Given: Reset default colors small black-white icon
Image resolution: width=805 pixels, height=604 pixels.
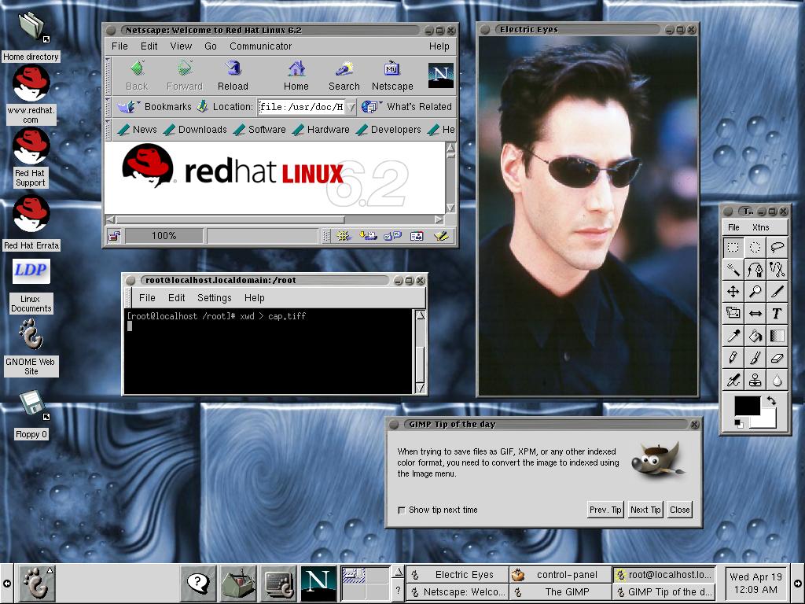Looking at the screenshot, I should click(x=738, y=423).
